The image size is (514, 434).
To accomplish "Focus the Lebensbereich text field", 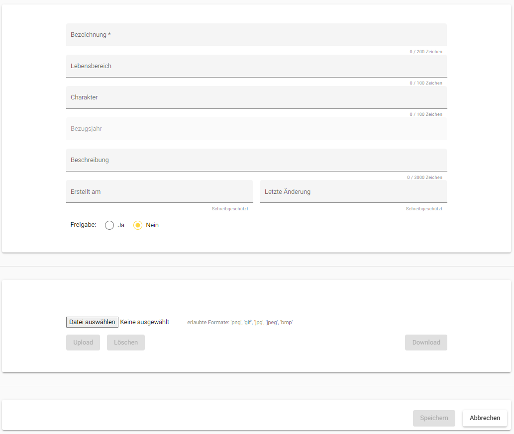I will point(256,66).
